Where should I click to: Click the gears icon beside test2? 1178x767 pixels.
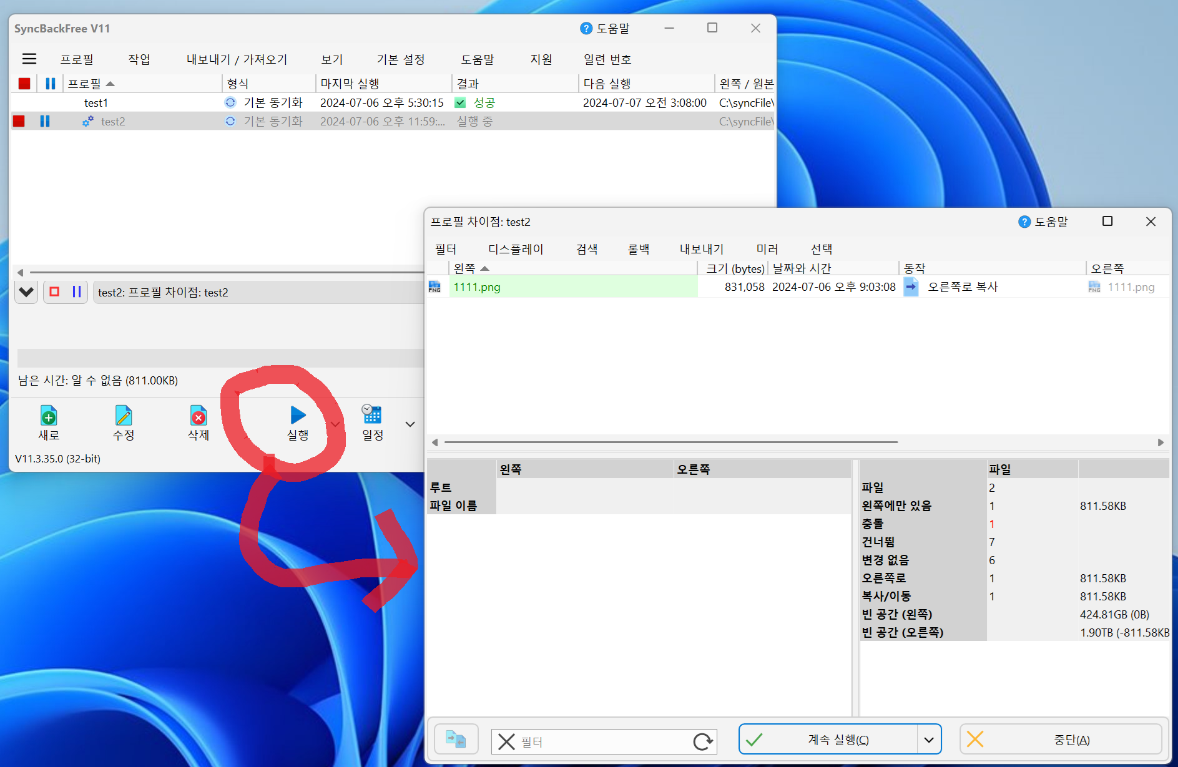pyautogui.click(x=88, y=121)
